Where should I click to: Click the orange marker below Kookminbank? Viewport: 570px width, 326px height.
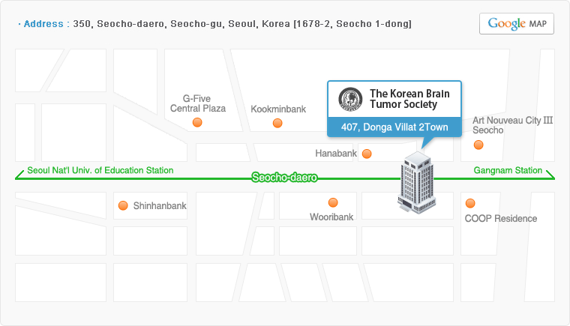click(x=277, y=123)
